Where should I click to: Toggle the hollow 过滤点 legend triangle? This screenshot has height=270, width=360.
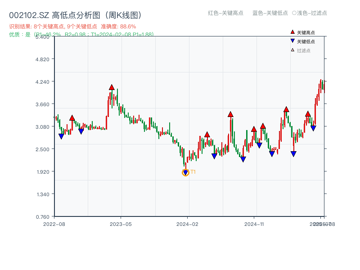click(292, 50)
